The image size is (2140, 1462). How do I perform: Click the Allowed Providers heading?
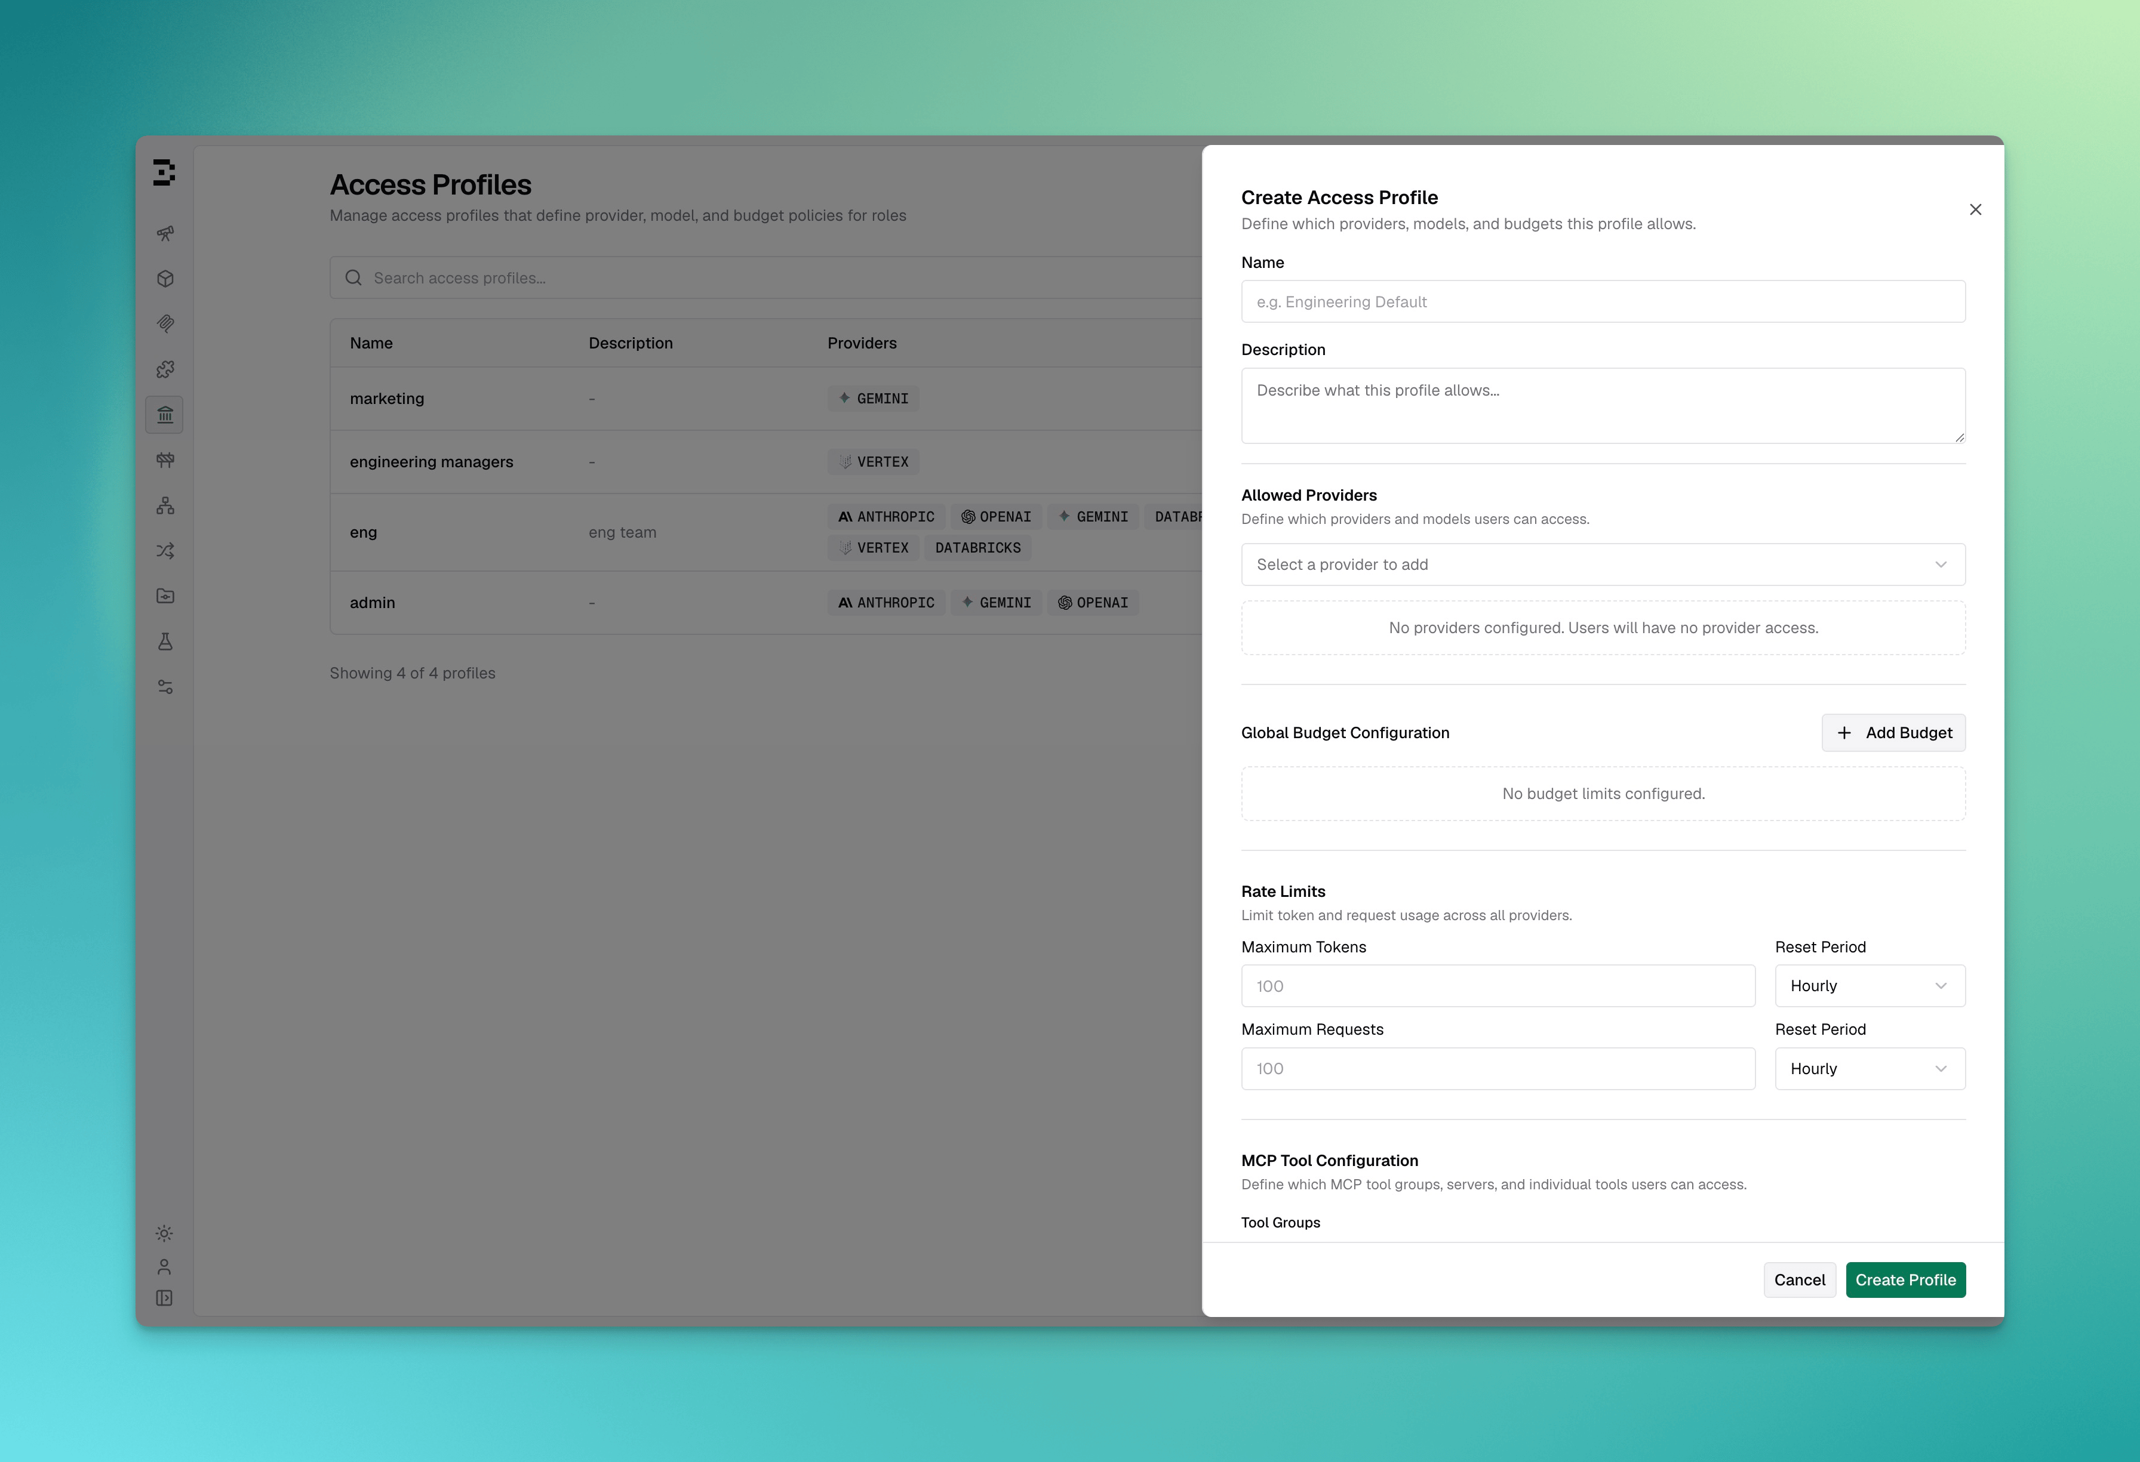[1309, 496]
